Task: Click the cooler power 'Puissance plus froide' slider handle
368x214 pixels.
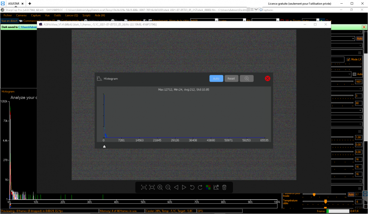Action: point(314,194)
